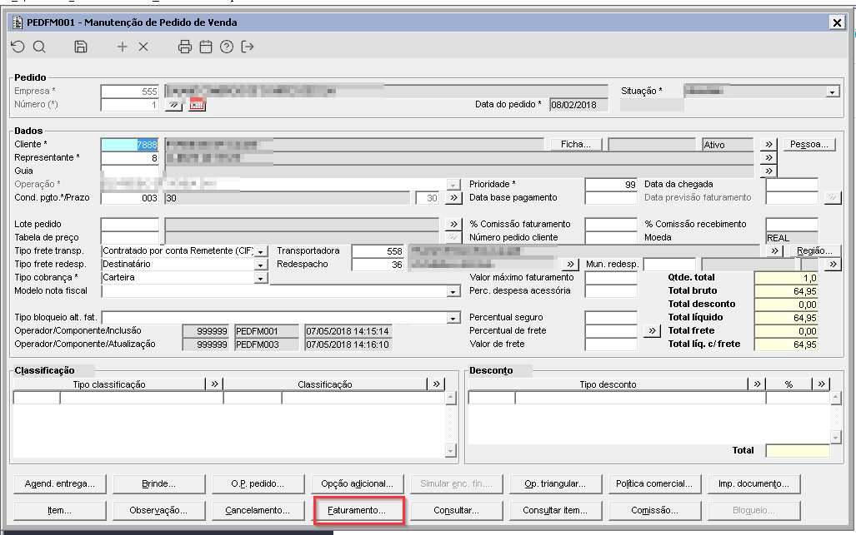Open lookup arrow left of Região button
The image size is (856, 535).
click(x=774, y=250)
